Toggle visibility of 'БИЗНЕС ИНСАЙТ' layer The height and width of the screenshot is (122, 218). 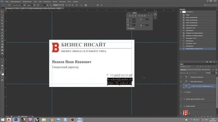click(181, 106)
